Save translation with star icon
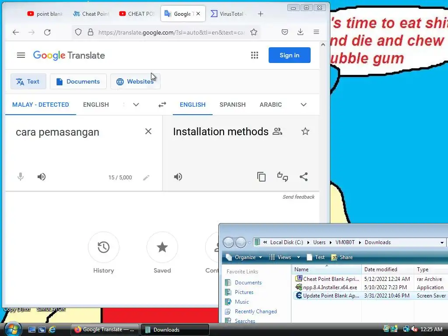448x336 pixels. coord(305,131)
